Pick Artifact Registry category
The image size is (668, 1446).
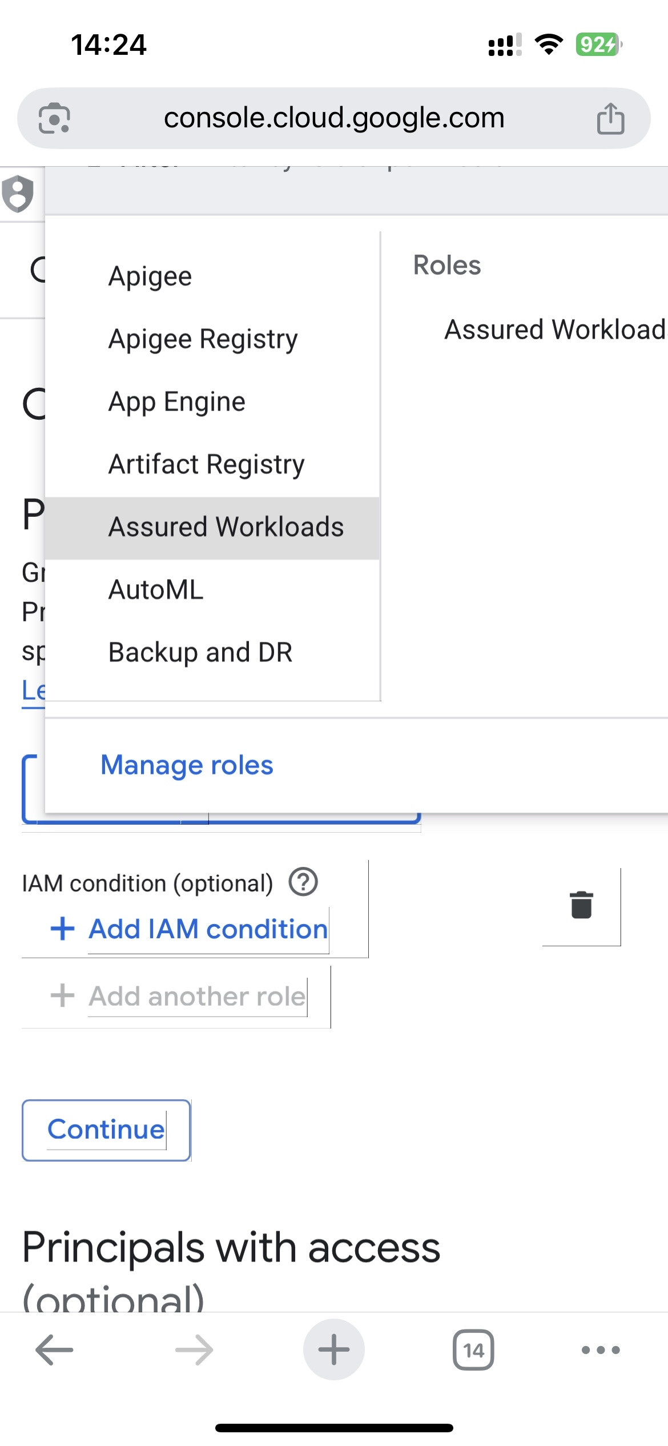click(207, 464)
